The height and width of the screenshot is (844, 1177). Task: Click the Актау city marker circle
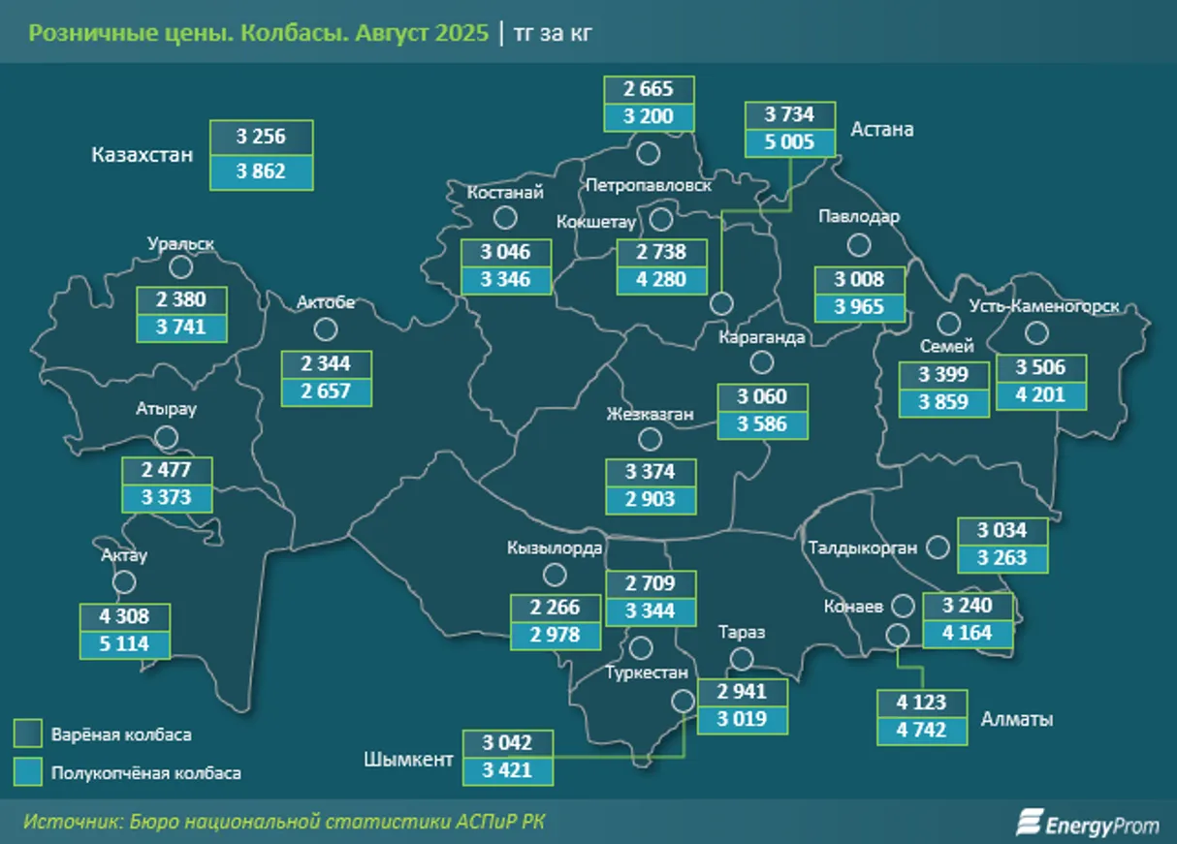(x=123, y=582)
